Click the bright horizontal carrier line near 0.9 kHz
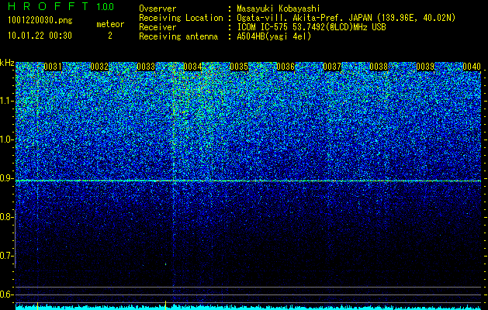Image resolution: width=488 pixels, height=310 pixels. pos(248,181)
